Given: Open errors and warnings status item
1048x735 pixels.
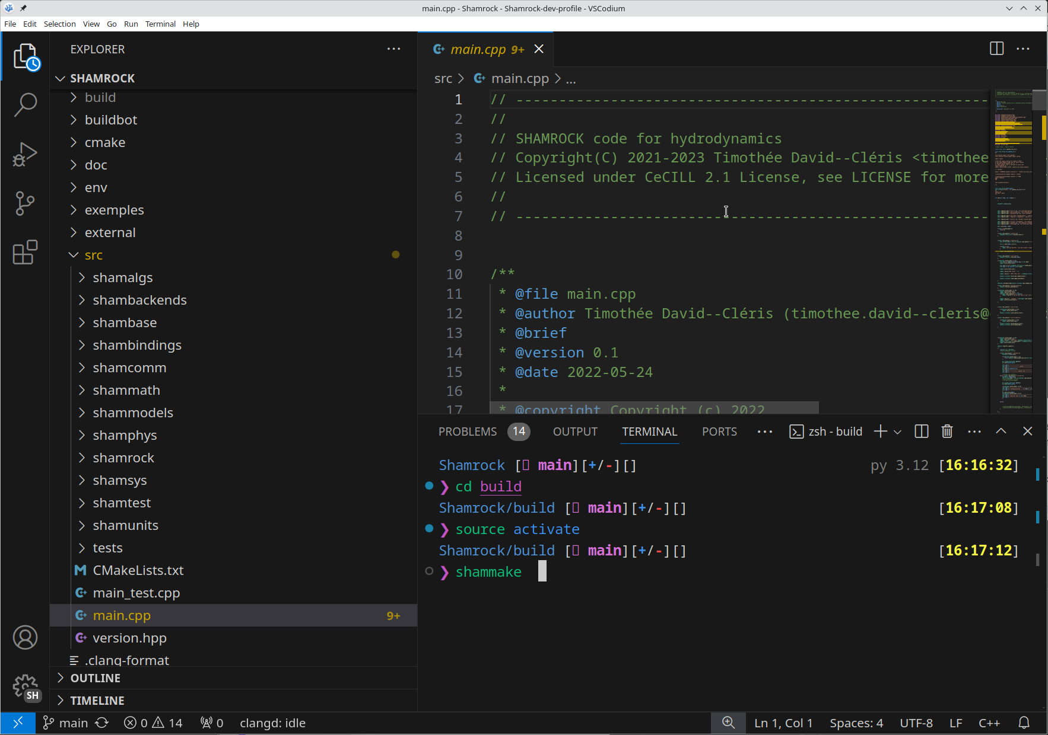Looking at the screenshot, I should (153, 723).
